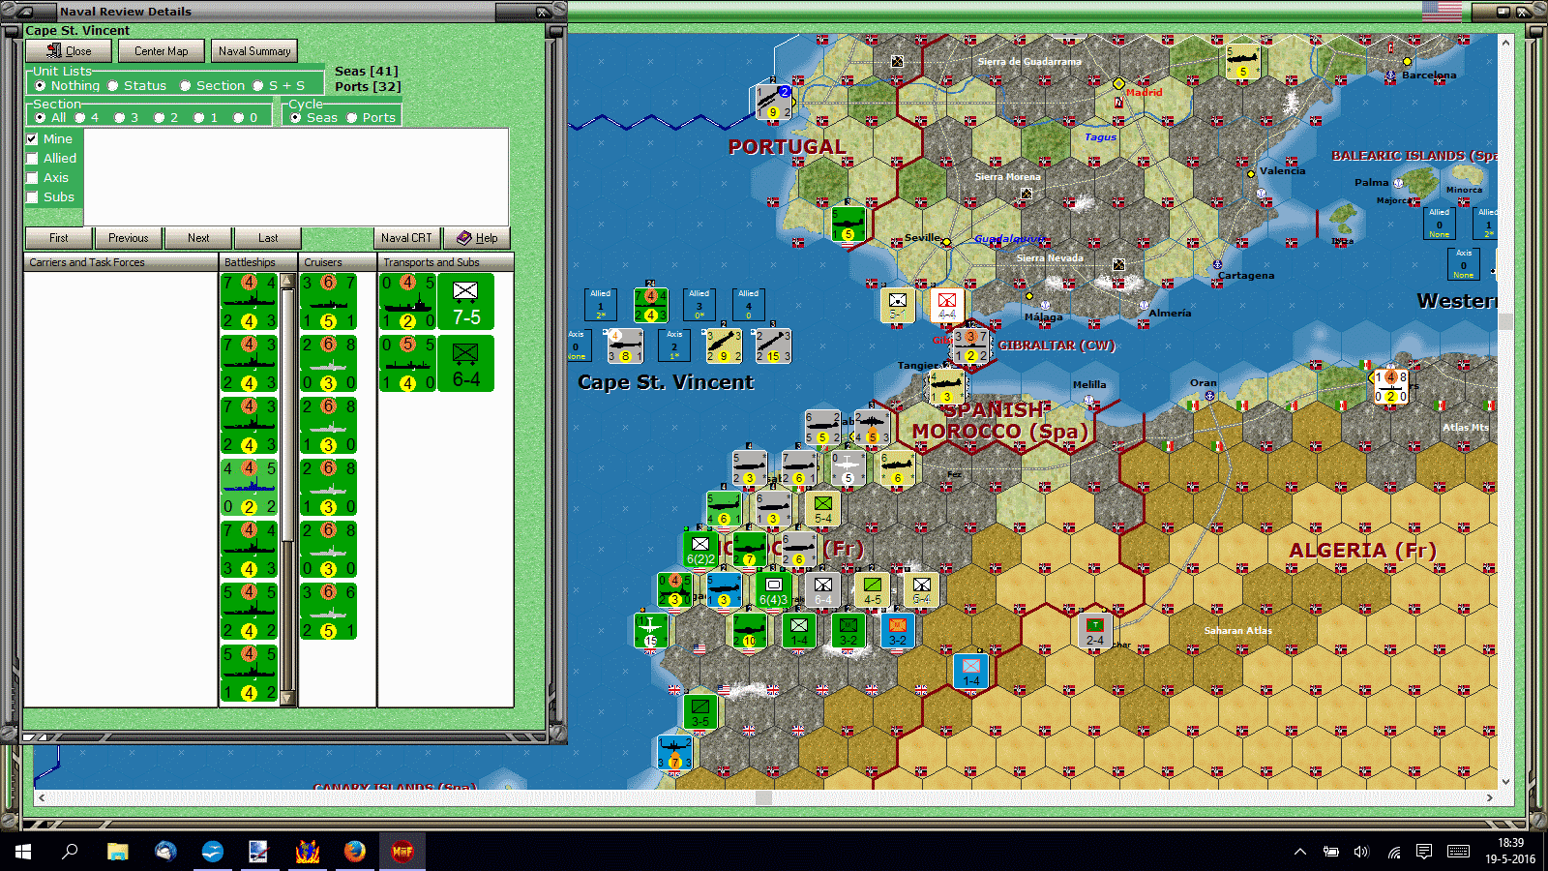Click the Allied 3 sea box marker

coord(700,305)
